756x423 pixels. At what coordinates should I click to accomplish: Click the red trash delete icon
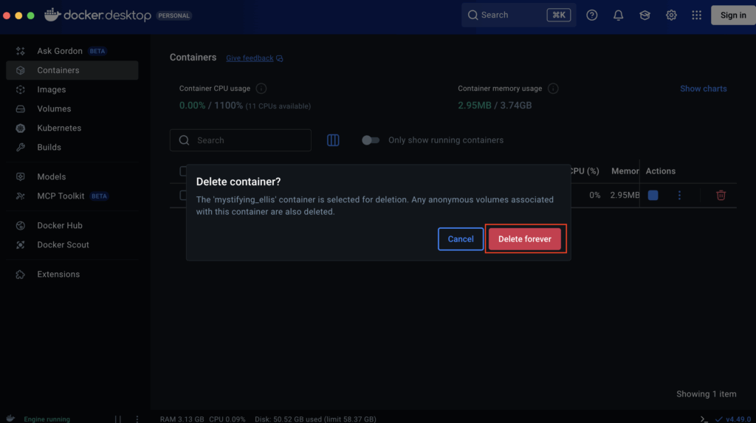(x=721, y=195)
